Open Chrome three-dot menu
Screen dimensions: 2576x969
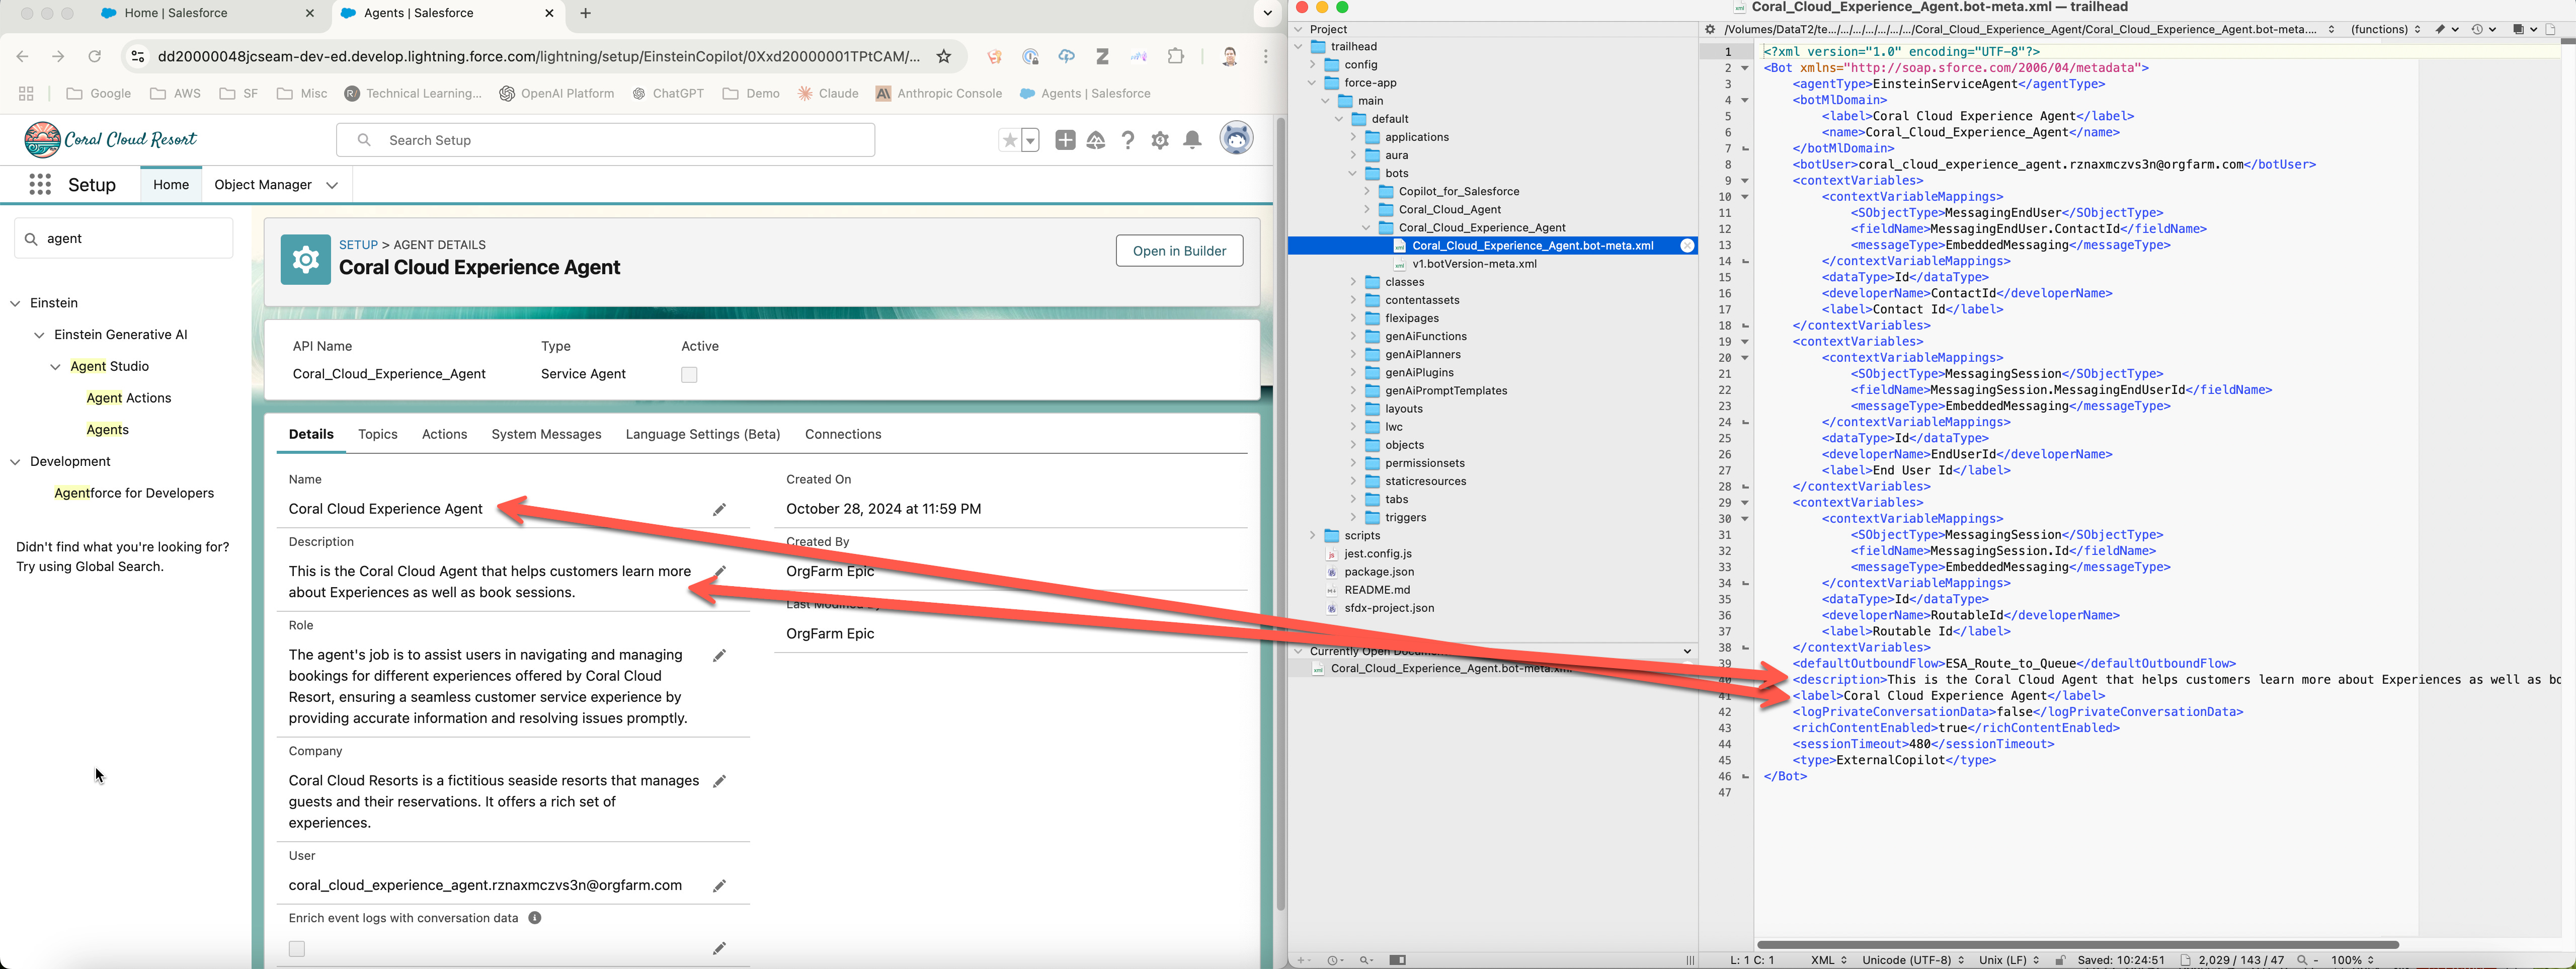click(1266, 56)
